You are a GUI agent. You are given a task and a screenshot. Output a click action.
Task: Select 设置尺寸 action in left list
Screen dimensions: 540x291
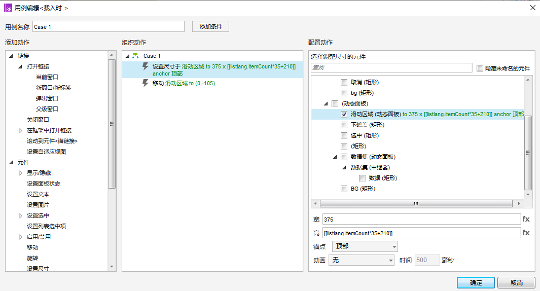pos(38,269)
